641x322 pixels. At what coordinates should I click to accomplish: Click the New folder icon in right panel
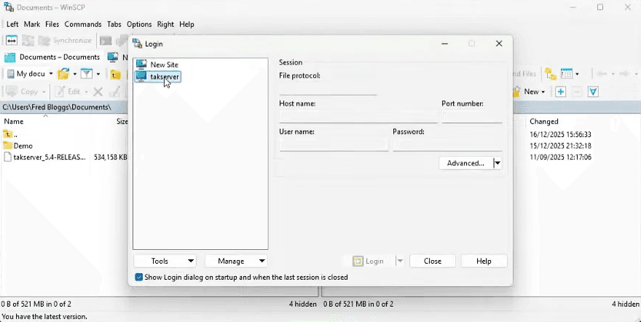517,92
